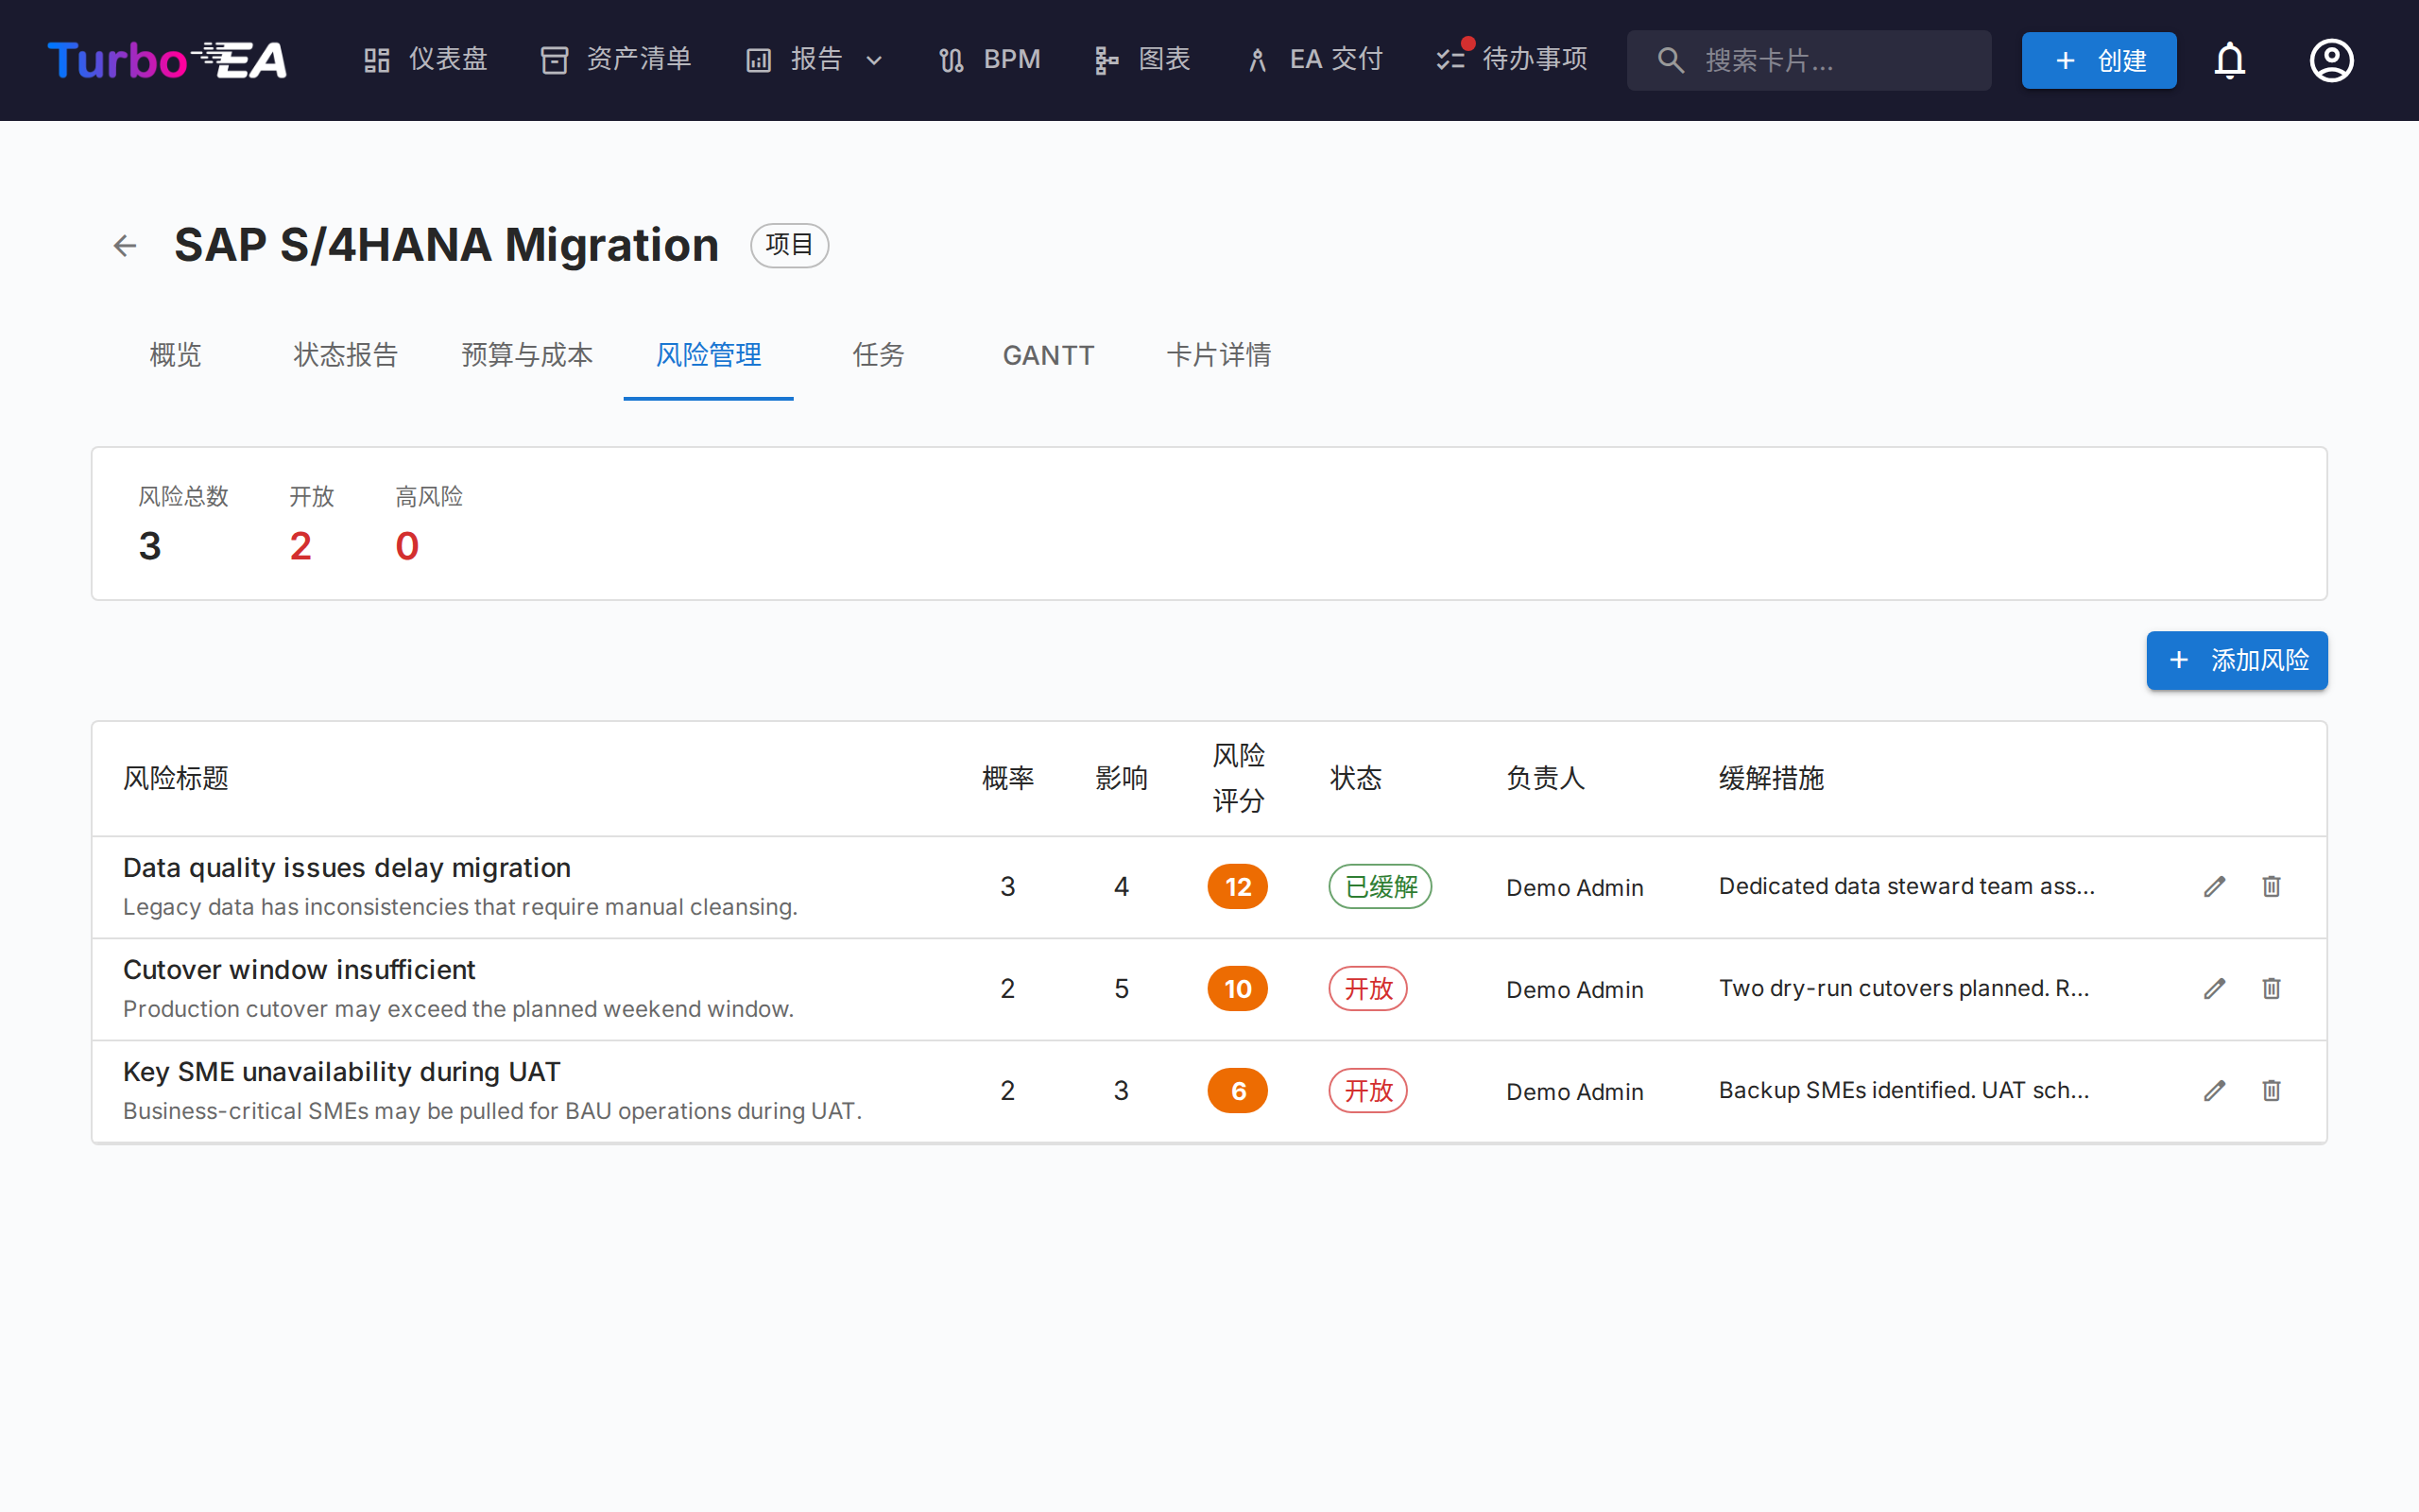Edit the Data quality issues risk
Viewport: 2419px width, 1512px height.
[2214, 887]
